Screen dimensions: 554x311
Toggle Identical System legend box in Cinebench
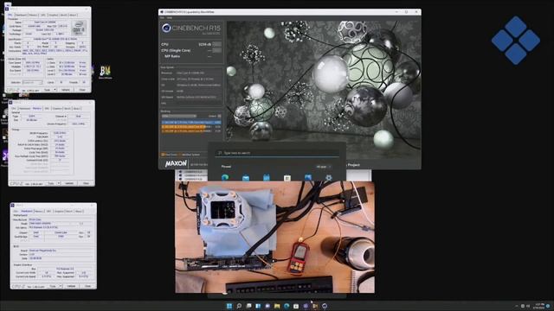coord(180,155)
